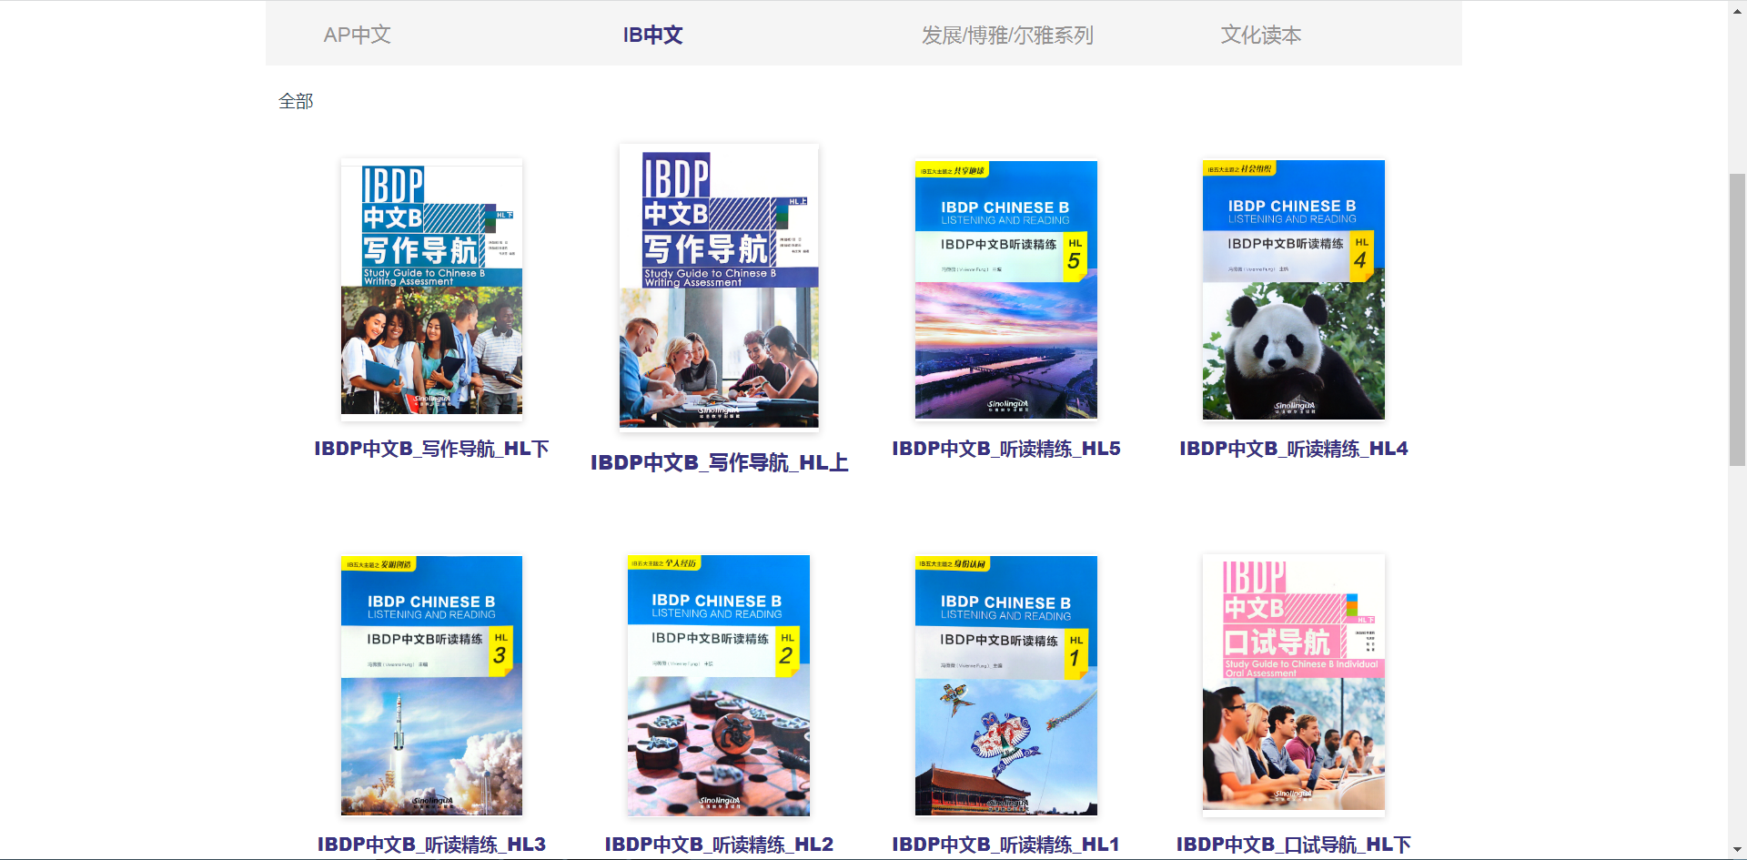This screenshot has width=1747, height=860.
Task: Open IBDP中文B_口试导航_HL下 title link
Action: (1293, 844)
